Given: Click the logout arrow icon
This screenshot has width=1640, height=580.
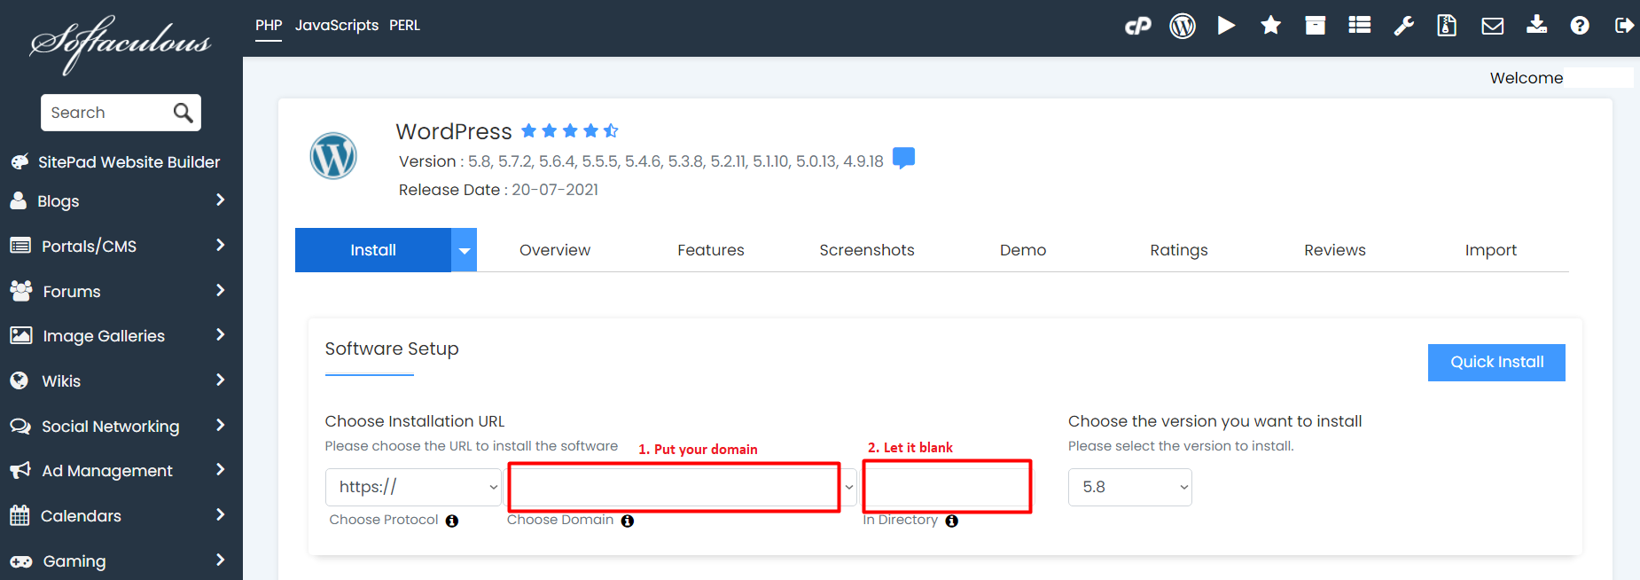Looking at the screenshot, I should click(1624, 26).
